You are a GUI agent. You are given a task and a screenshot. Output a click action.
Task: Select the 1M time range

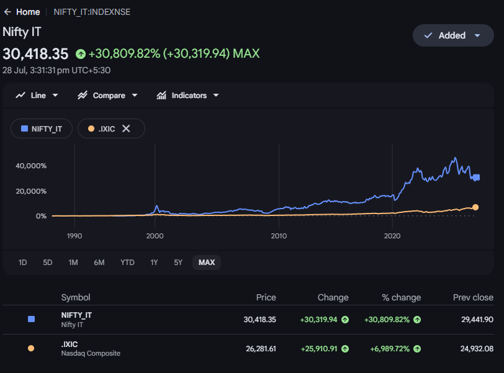73,263
